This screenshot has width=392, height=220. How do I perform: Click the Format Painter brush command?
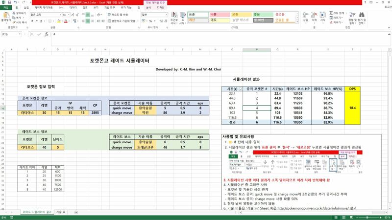20,22
